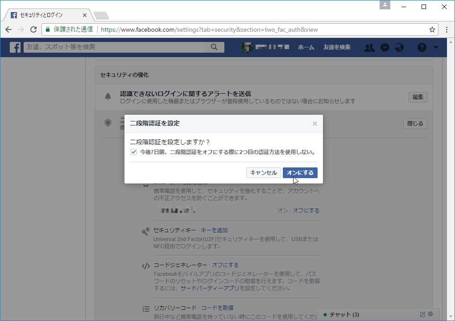Open Chrome's three-dot menu
The width and height of the screenshot is (455, 321).
pos(447,29)
